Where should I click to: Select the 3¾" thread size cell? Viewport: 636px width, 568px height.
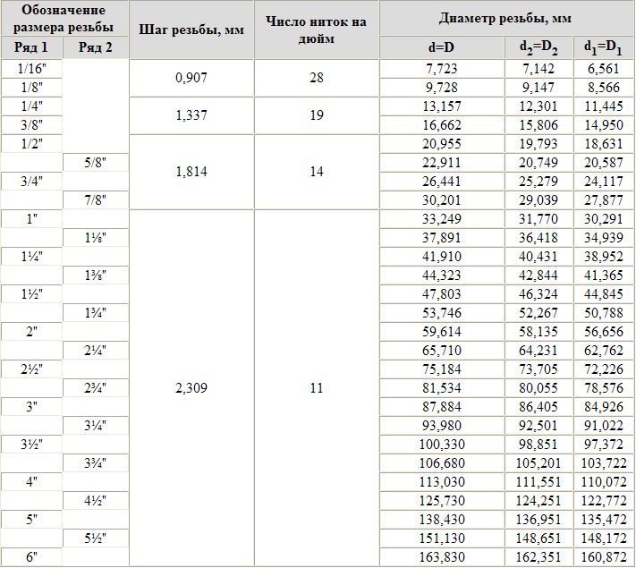pos(96,463)
